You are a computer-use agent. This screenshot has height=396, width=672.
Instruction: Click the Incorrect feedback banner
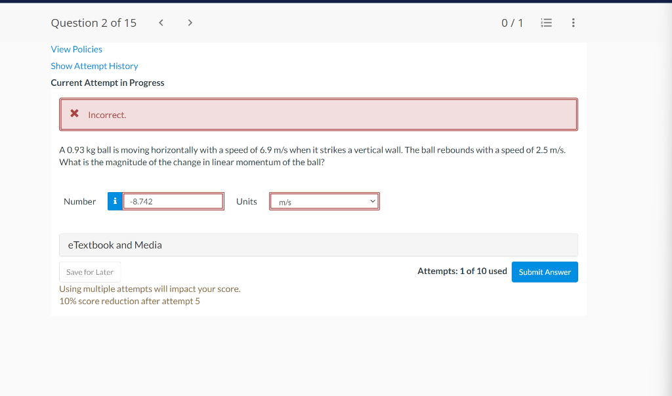318,113
